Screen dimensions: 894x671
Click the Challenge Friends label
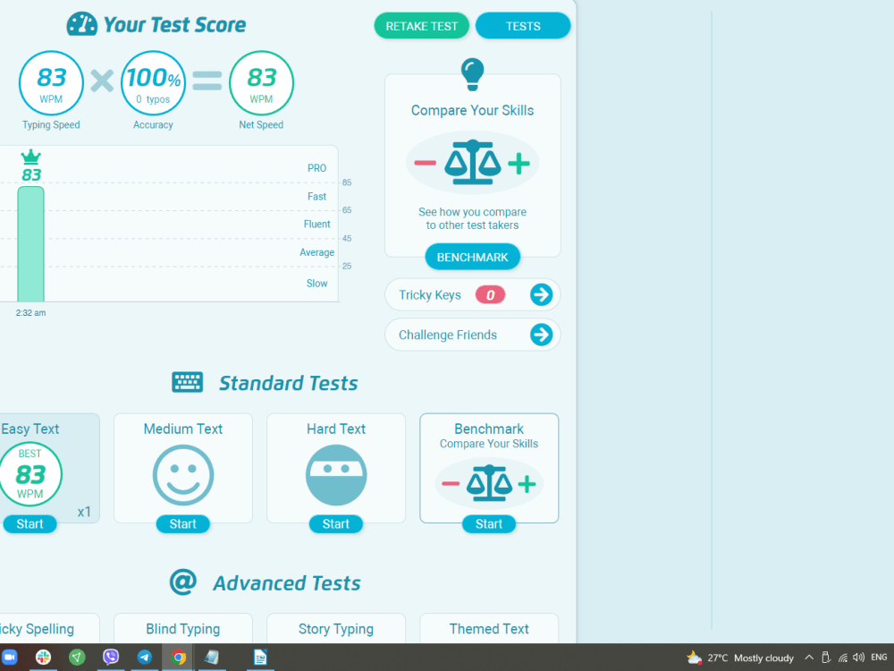448,335
